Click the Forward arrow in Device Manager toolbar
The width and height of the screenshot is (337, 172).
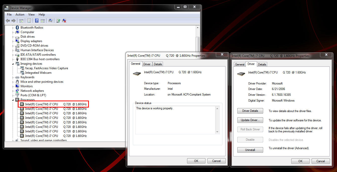point(14,21)
